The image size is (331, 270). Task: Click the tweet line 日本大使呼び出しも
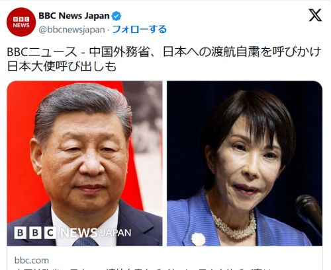click(x=62, y=66)
